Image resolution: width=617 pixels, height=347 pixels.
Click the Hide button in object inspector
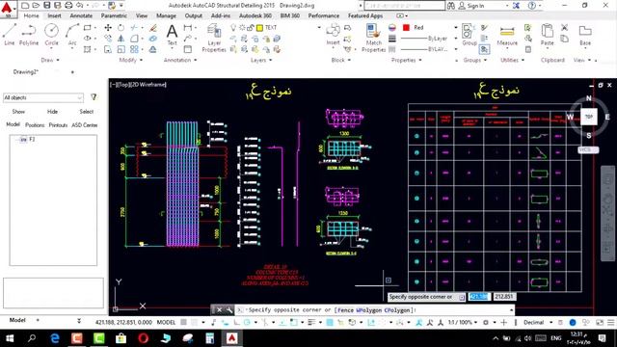click(52, 112)
